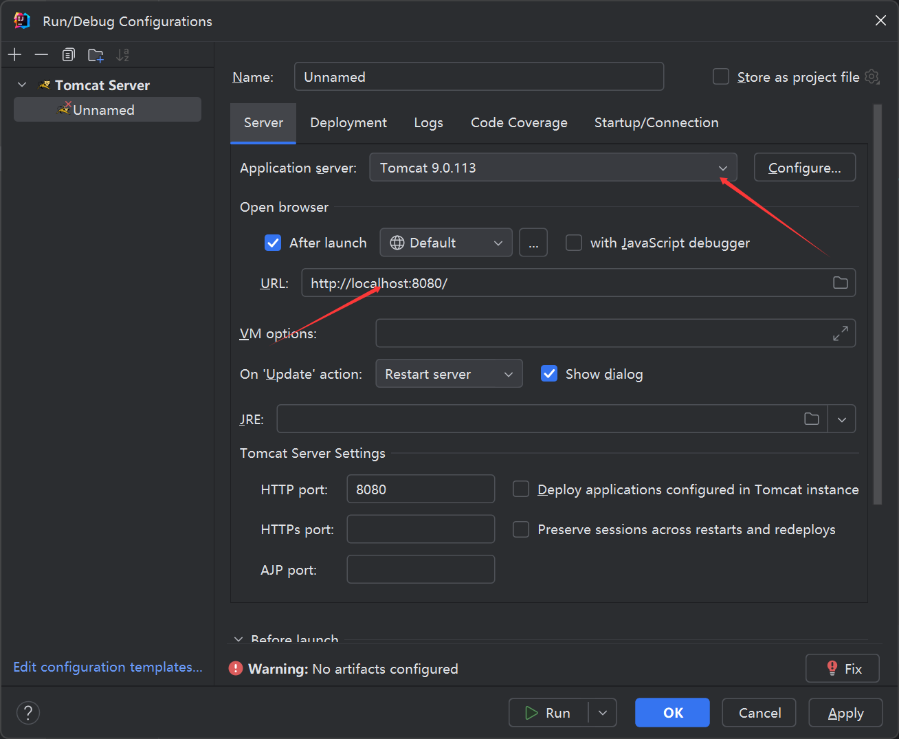Open the Application server dropdown

pyautogui.click(x=553, y=167)
